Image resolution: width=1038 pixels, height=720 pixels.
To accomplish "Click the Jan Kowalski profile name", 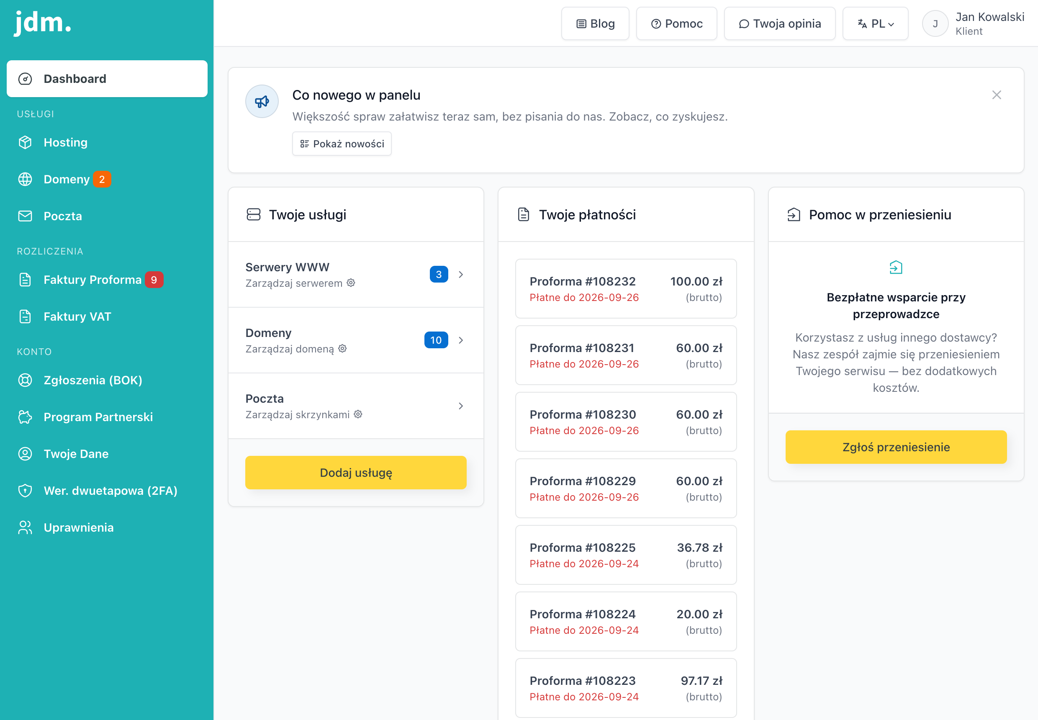I will click(990, 17).
